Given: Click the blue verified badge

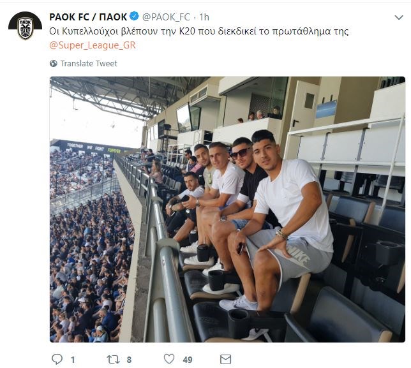Looking at the screenshot, I should 134,17.
